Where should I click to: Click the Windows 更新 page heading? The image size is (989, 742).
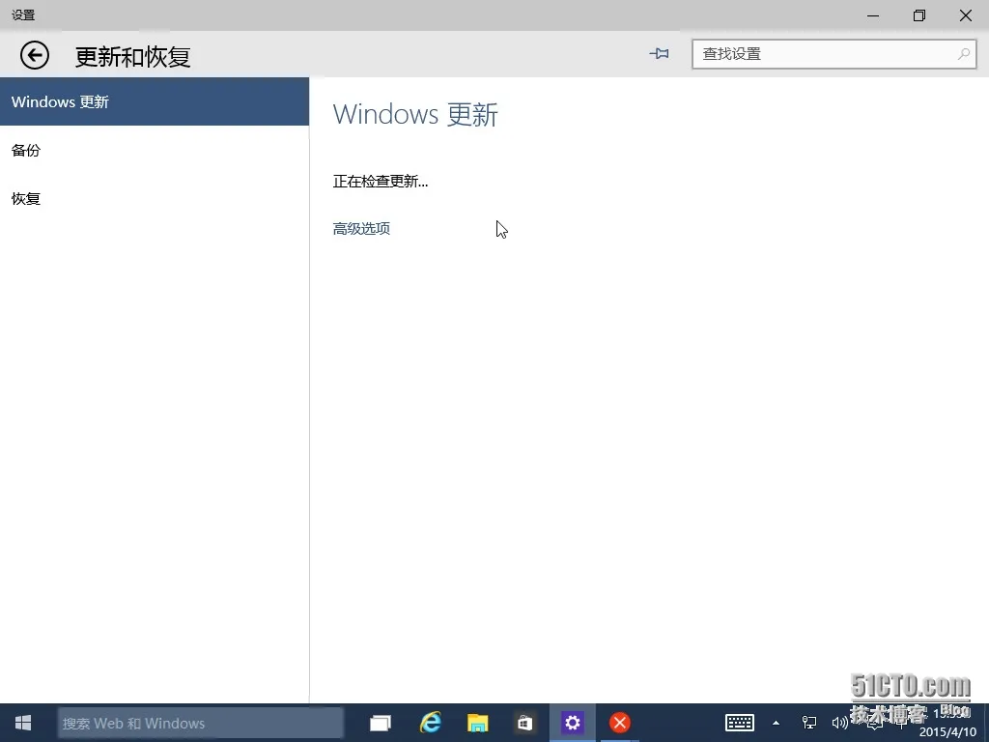pos(415,115)
